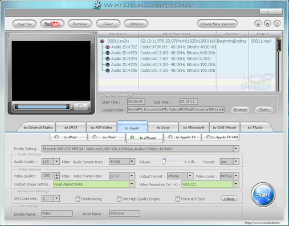The image size is (289, 226).
Task: Open the Video Resolution dropdown
Action: click(236, 184)
